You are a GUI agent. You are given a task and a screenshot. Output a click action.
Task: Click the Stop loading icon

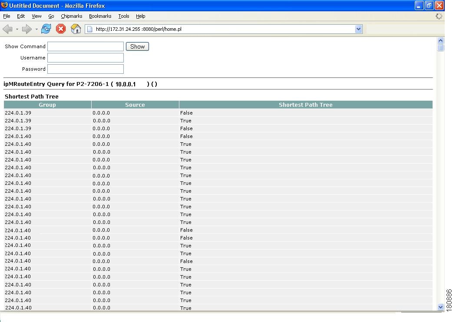(60, 29)
